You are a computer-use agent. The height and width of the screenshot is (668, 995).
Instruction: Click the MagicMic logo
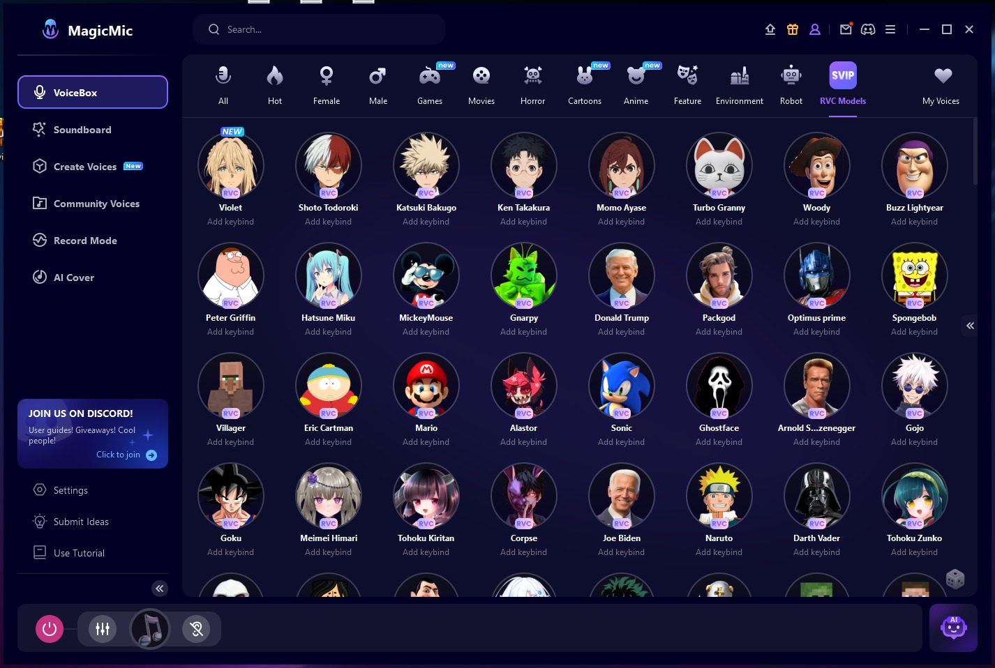tap(87, 29)
